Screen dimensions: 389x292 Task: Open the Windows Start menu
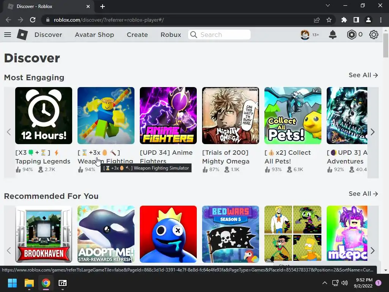[12, 283]
